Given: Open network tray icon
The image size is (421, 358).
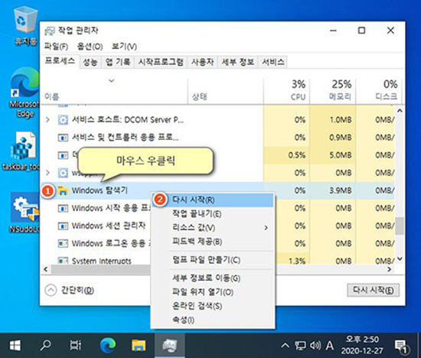Looking at the screenshot, I should coord(300,346).
